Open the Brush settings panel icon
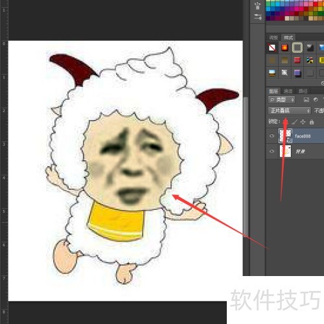The image size is (324, 324). pos(257,6)
